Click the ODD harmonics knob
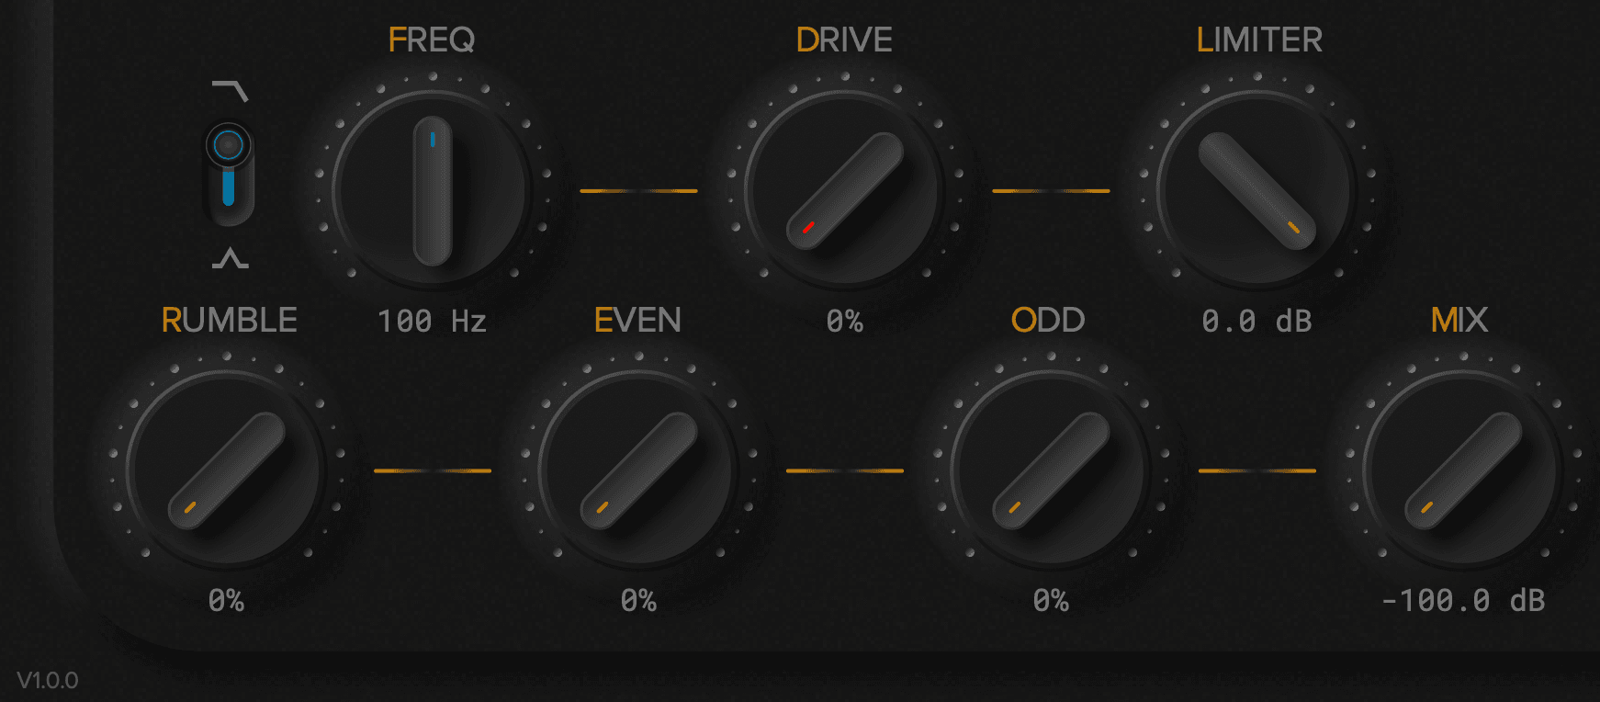Image resolution: width=1600 pixels, height=702 pixels. coord(1051,470)
